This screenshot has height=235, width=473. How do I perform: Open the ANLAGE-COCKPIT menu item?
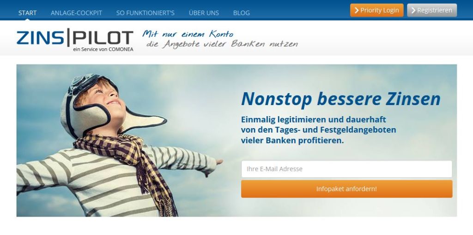76,13
